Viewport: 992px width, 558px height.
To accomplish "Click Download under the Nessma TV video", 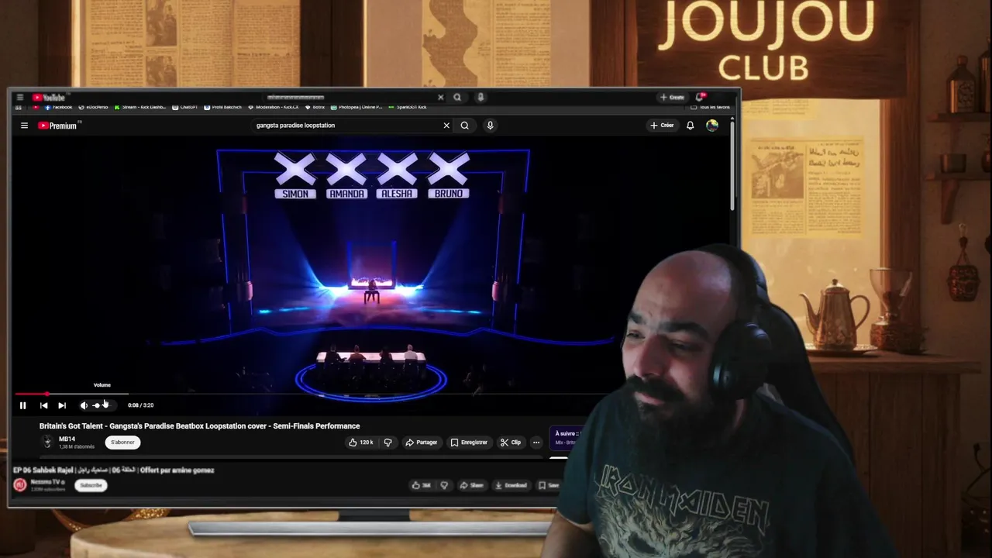I will [511, 485].
